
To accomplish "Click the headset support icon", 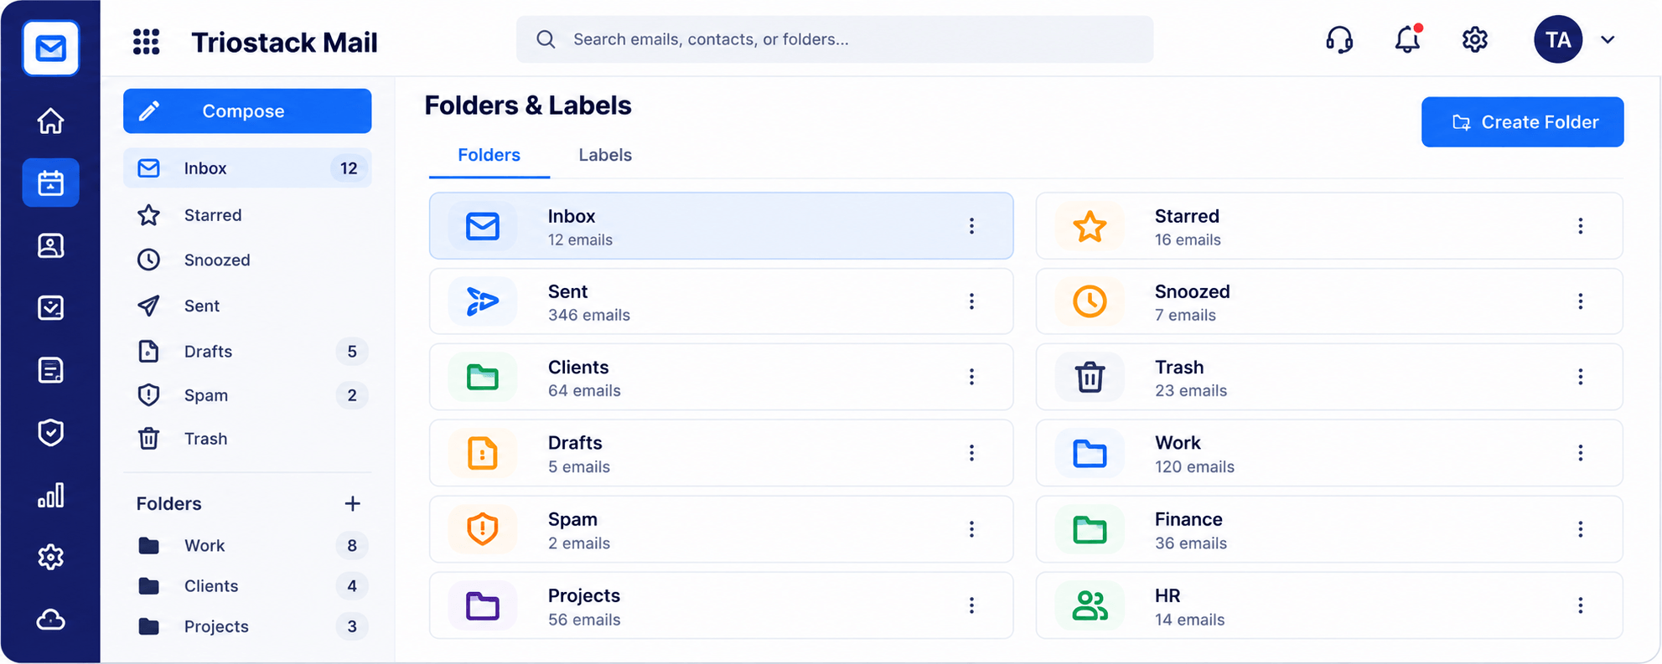I will click(1339, 39).
